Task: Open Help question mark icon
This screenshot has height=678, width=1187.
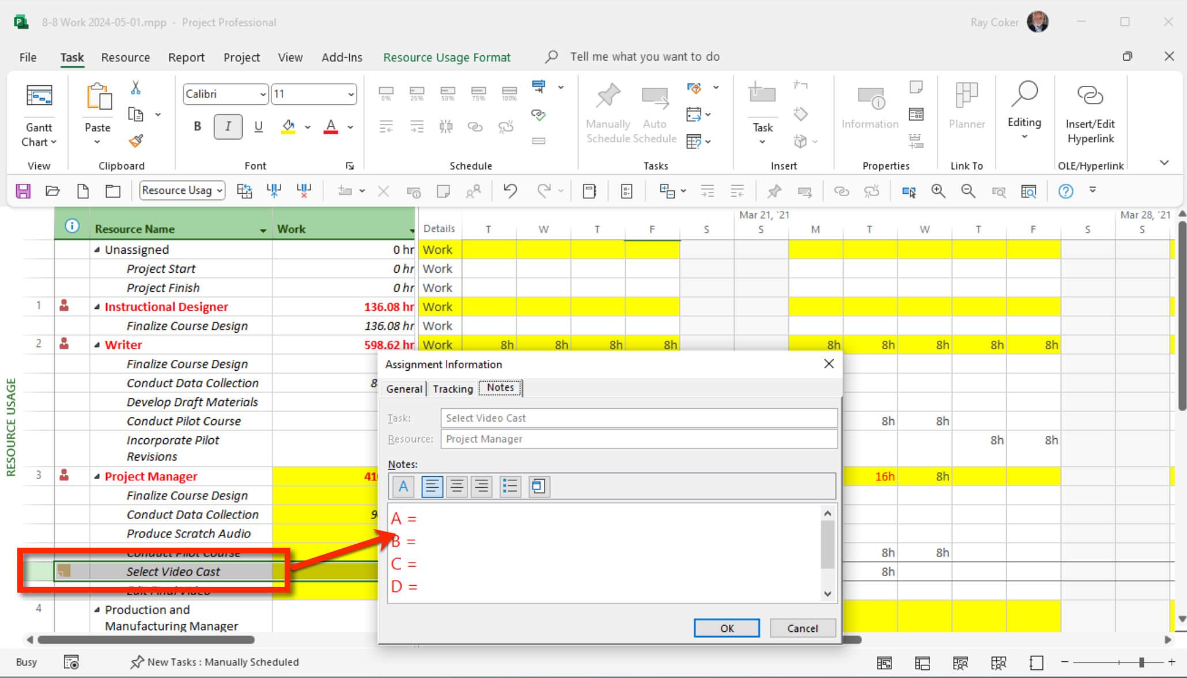Action: [1065, 191]
